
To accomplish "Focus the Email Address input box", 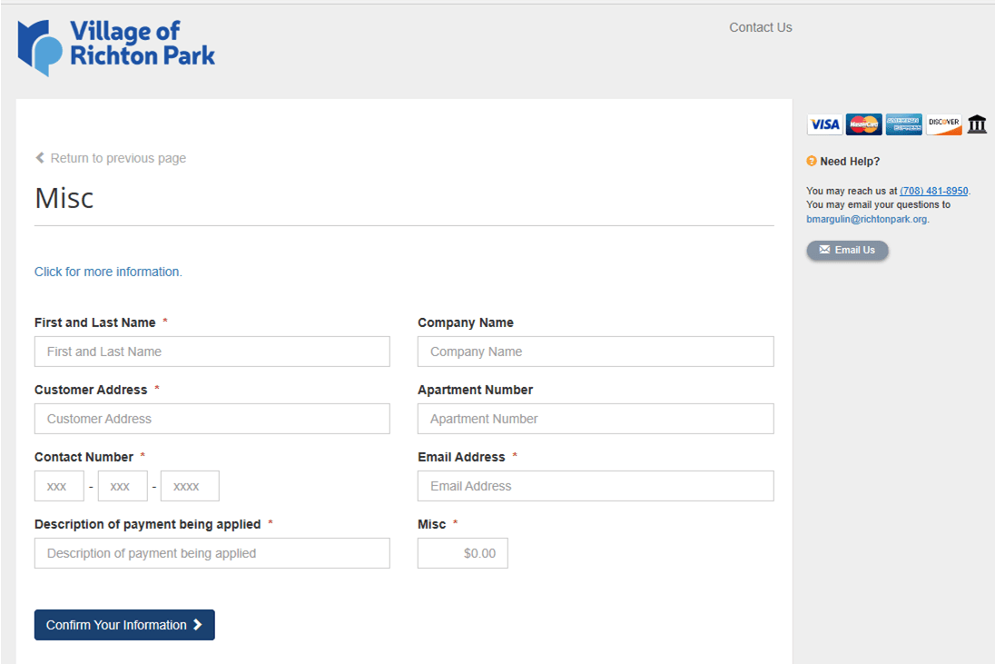I will pos(596,486).
